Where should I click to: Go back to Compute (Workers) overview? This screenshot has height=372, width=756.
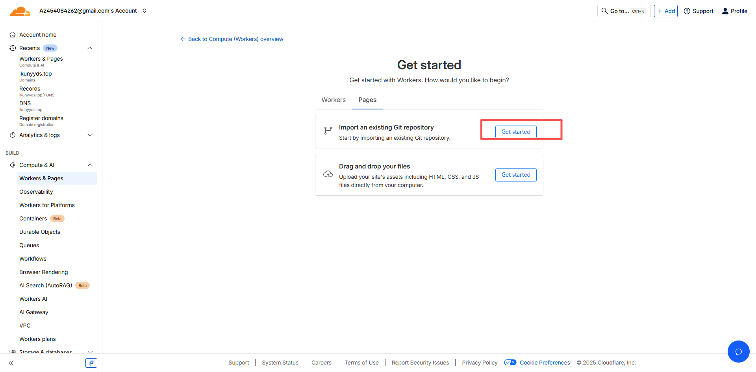coord(232,39)
